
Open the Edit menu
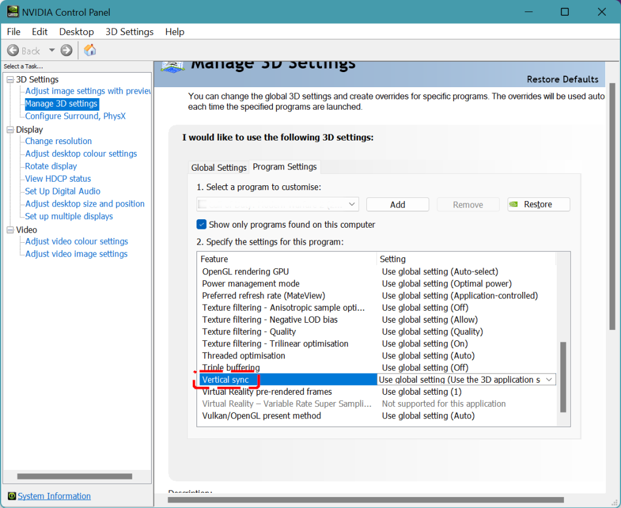pos(39,31)
